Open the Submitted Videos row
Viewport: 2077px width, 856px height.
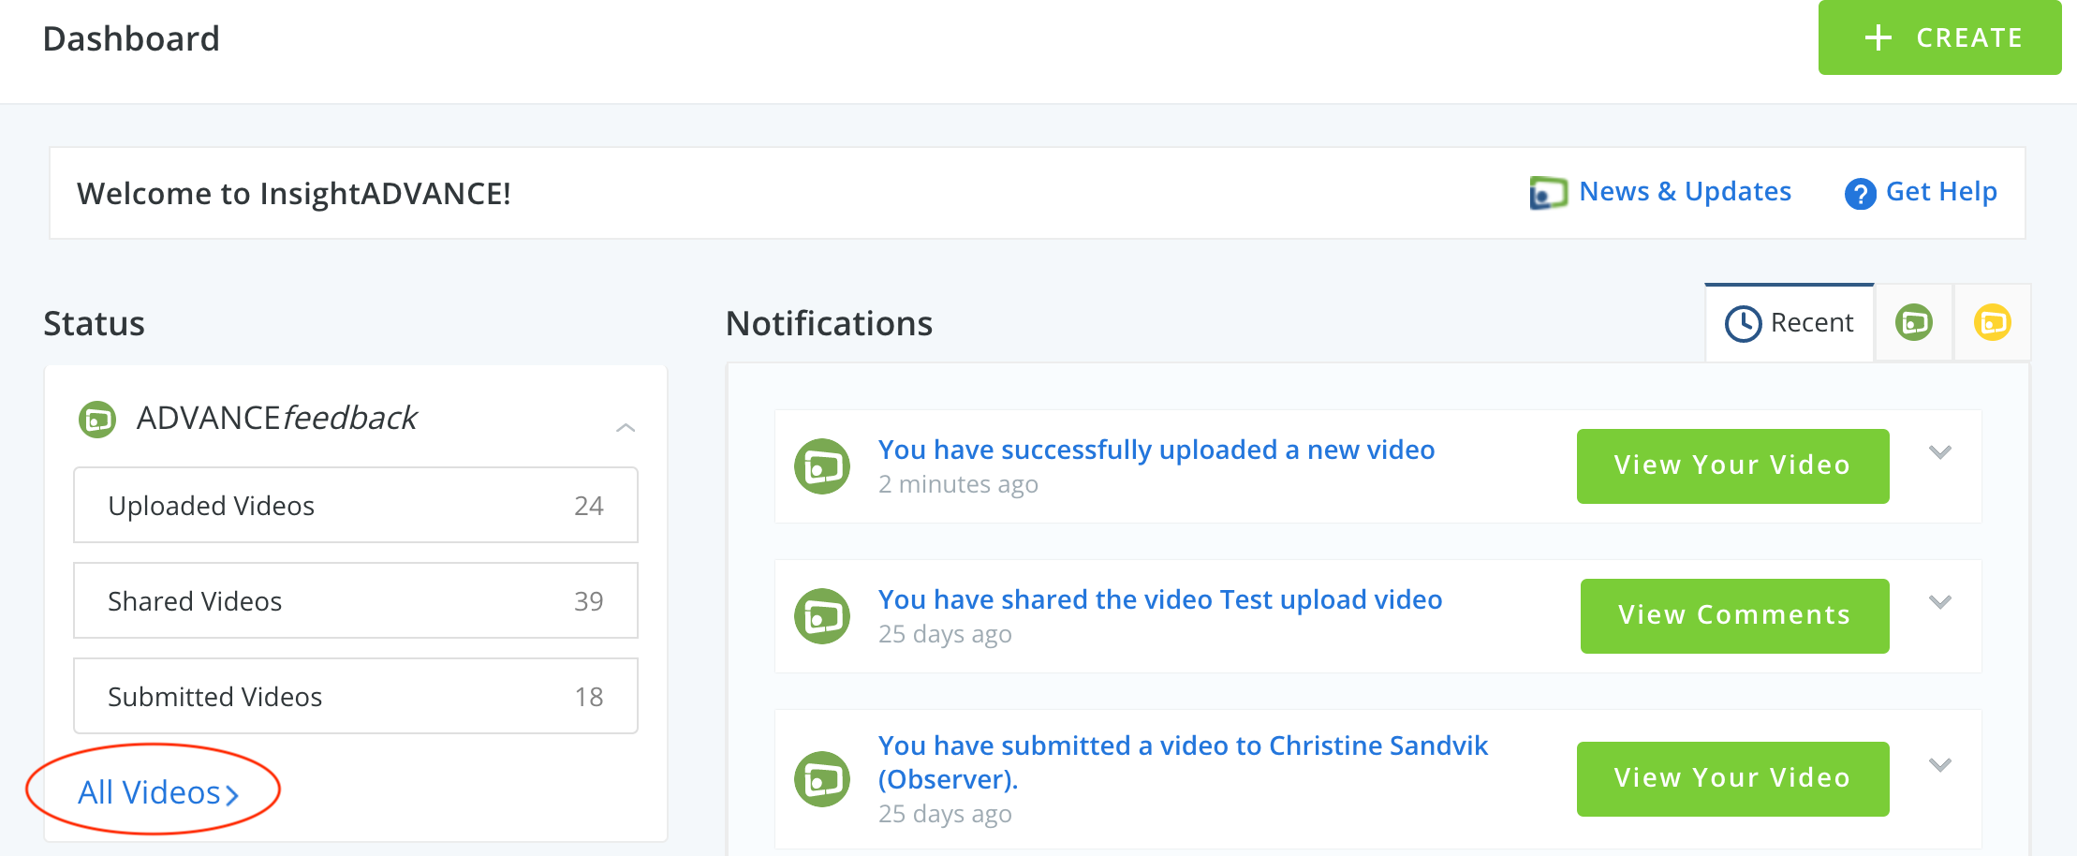pyautogui.click(x=356, y=697)
